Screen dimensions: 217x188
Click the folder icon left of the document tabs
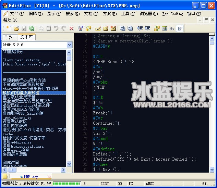5,176
